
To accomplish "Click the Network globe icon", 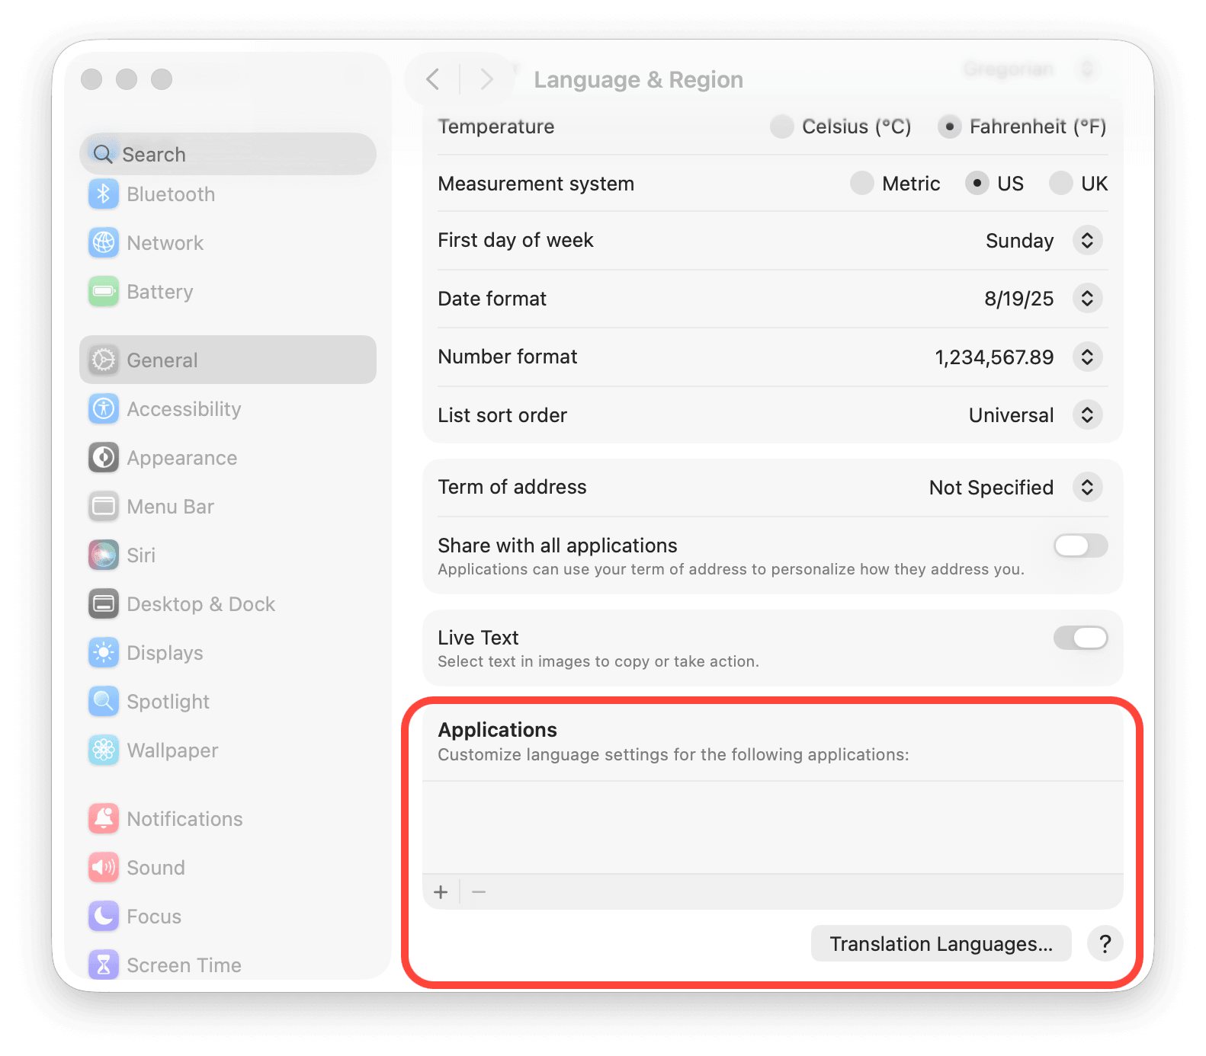I will point(104,243).
